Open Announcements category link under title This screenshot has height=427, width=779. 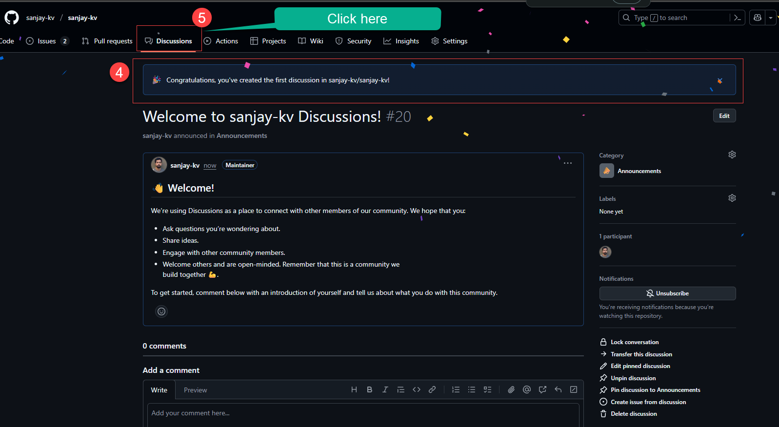242,136
